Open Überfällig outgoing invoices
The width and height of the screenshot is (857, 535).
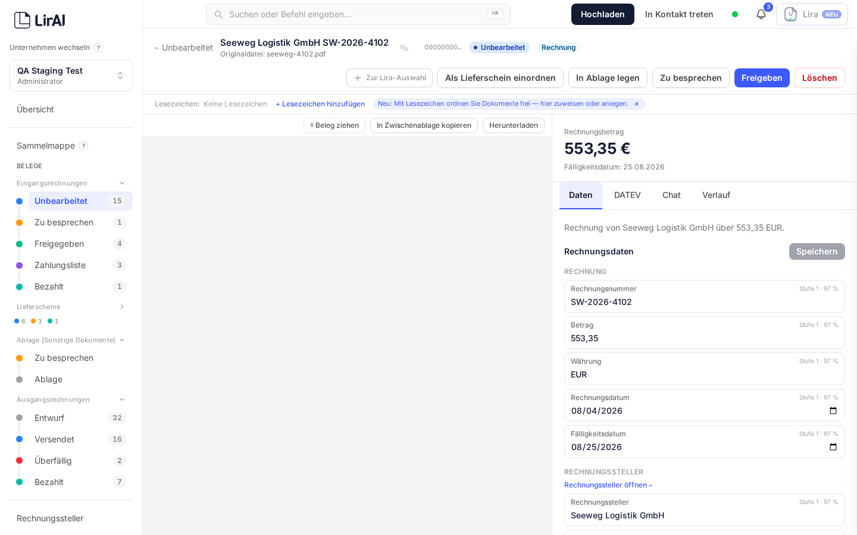click(x=80, y=461)
